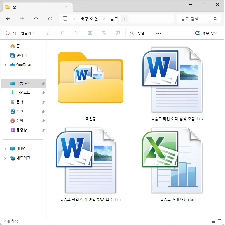225x225 pixels.
Task: Click the Delete trash can icon
Action: (x=118, y=33)
